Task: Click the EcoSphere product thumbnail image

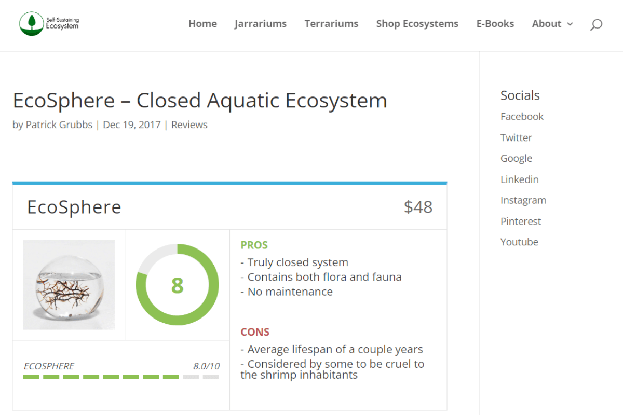Action: click(69, 285)
